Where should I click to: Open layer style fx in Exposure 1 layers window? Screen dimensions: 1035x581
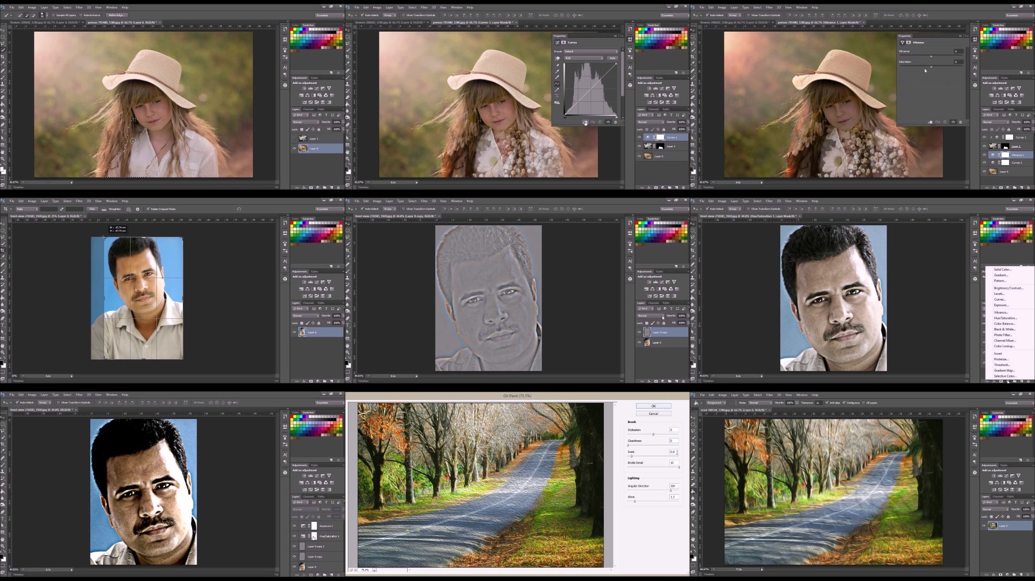pos(304,575)
